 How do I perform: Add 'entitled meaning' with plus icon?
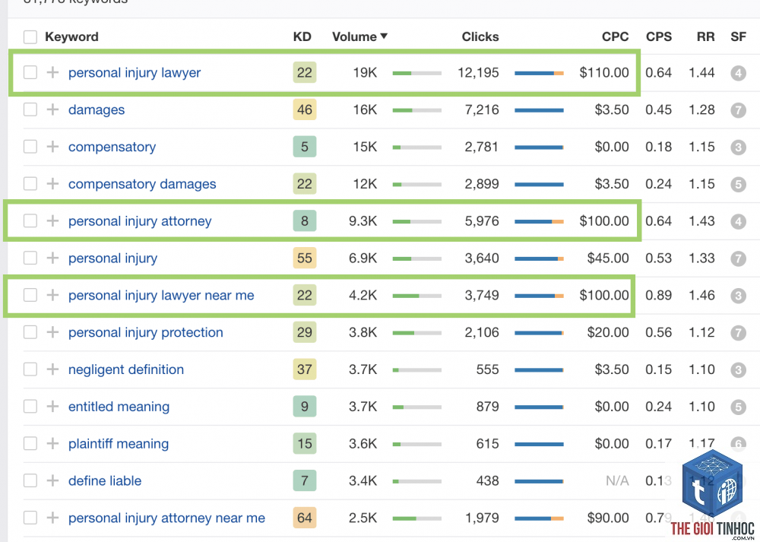52,406
